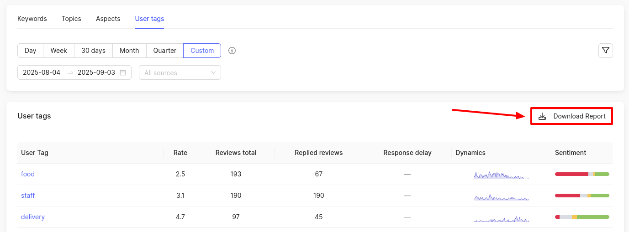Choose the Quarter period option
The width and height of the screenshot is (629, 232).
click(164, 51)
